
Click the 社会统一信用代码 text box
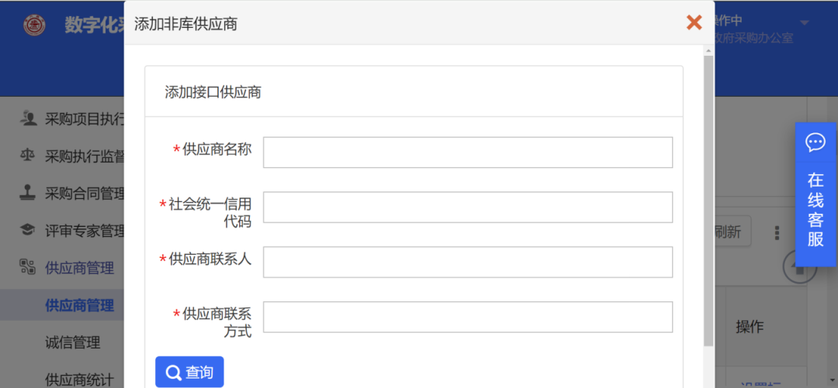pyautogui.click(x=467, y=208)
